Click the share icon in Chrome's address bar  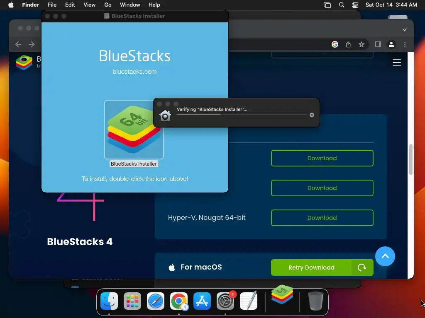[348, 44]
